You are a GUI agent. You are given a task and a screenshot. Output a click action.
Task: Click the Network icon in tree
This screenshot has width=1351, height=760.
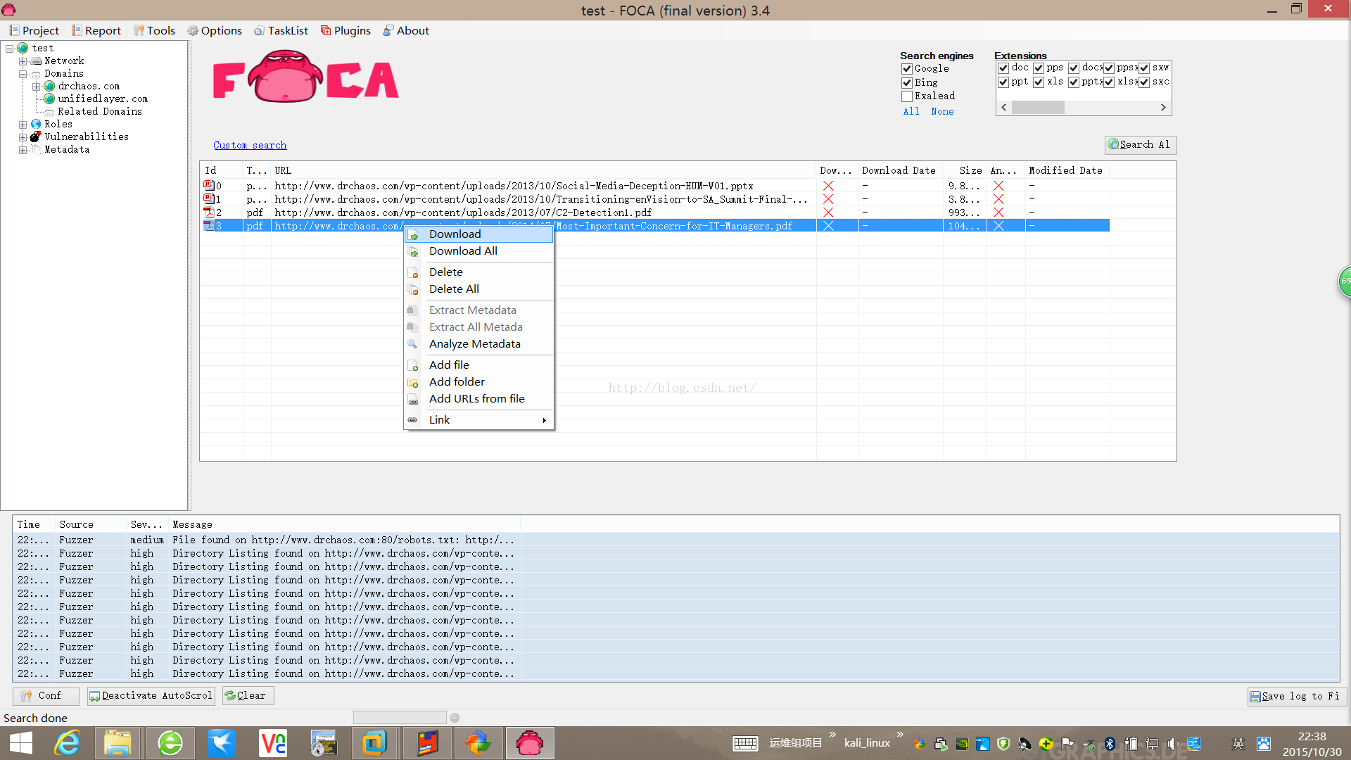(x=36, y=61)
